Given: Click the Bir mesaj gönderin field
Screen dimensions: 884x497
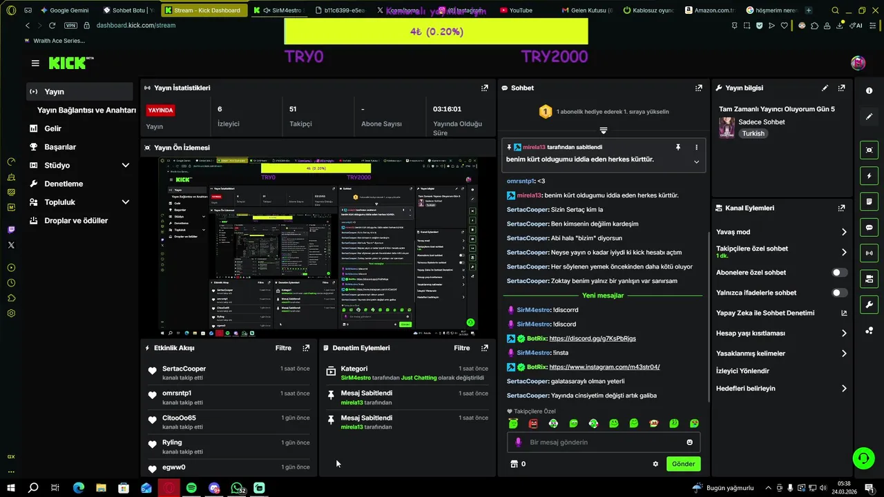Looking at the screenshot, I should (x=604, y=442).
